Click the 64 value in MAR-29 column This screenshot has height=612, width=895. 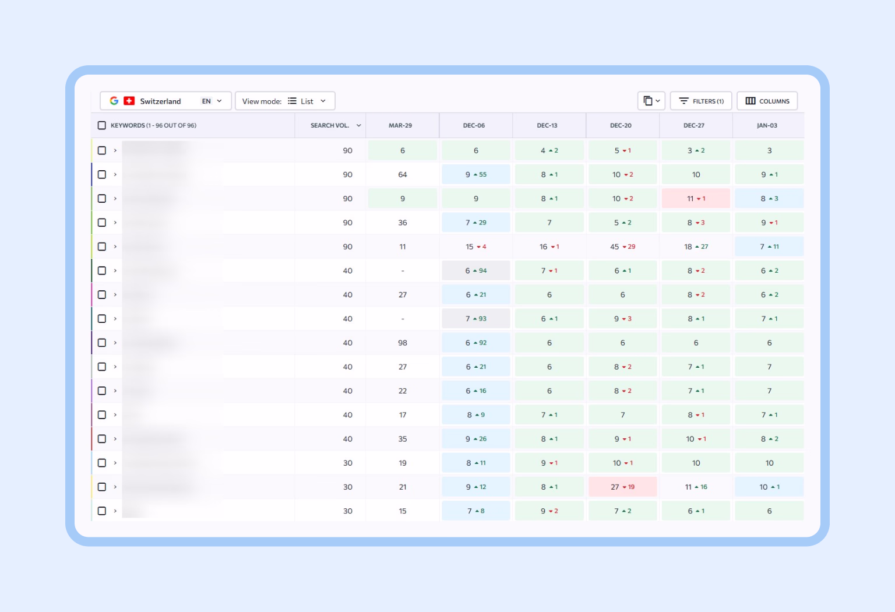point(403,174)
